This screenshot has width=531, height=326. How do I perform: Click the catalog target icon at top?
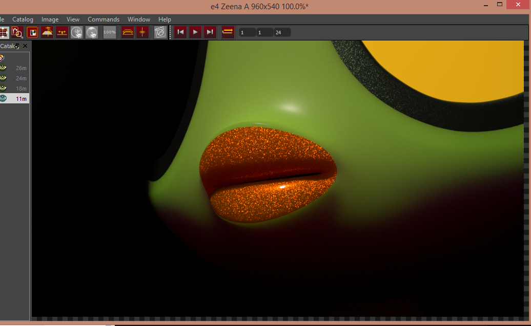click(x=2, y=58)
